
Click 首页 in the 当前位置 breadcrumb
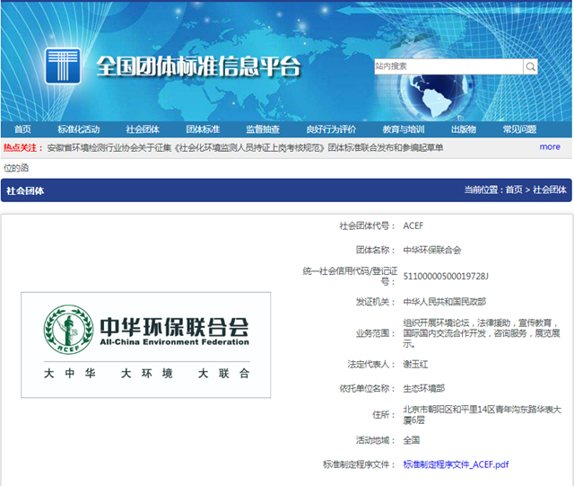tap(513, 190)
